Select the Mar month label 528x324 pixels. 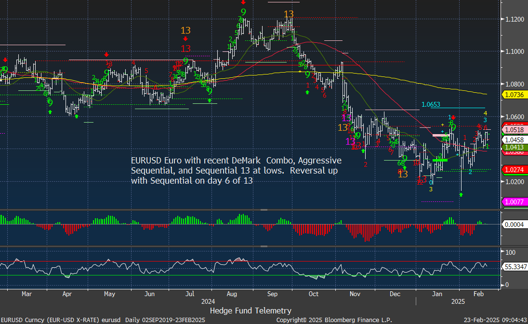26,294
